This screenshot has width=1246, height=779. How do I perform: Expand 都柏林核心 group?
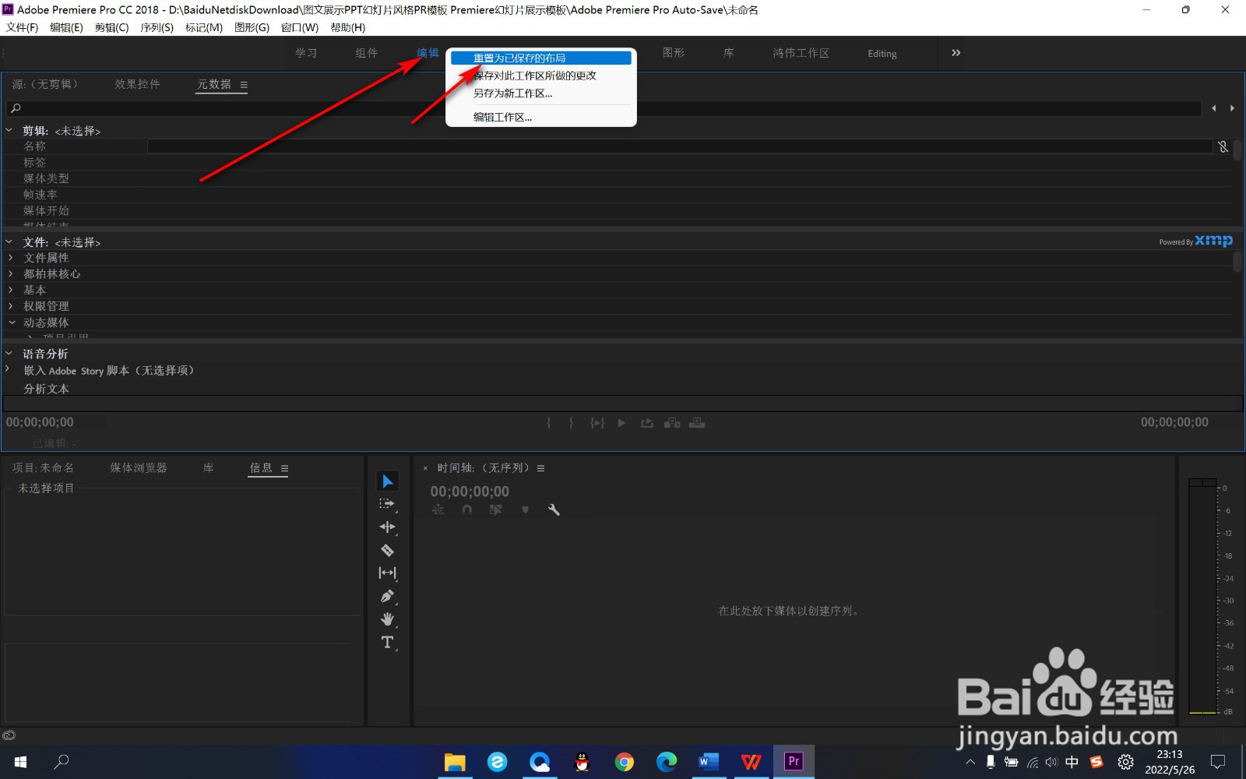pyautogui.click(x=11, y=273)
